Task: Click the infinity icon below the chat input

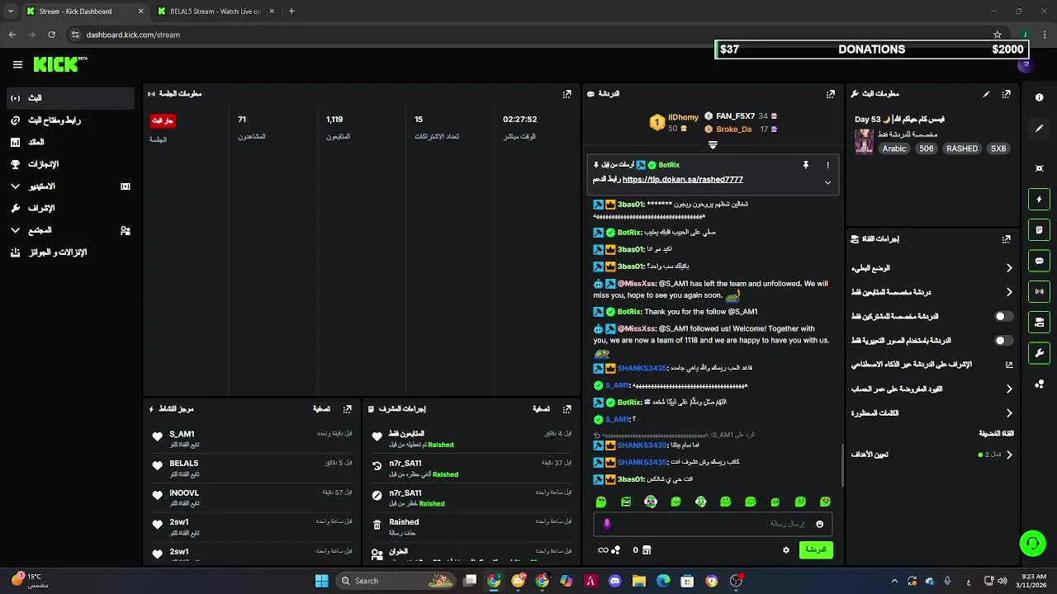Action: [603, 549]
